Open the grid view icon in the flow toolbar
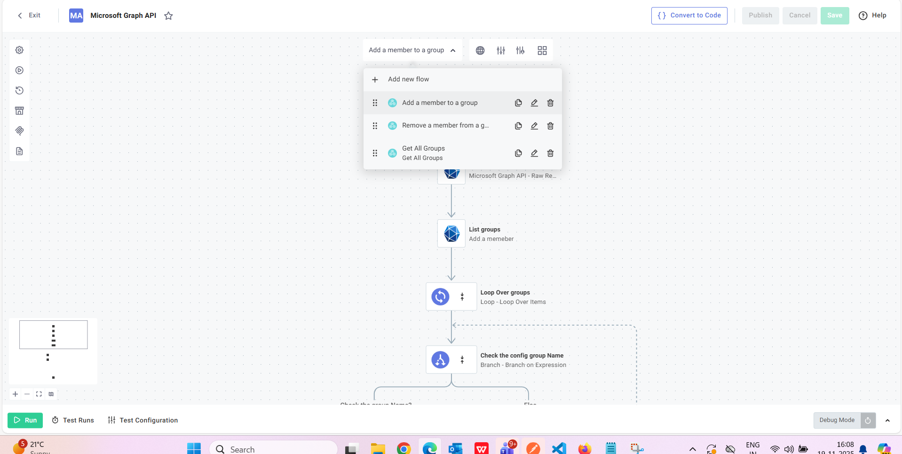 click(542, 50)
